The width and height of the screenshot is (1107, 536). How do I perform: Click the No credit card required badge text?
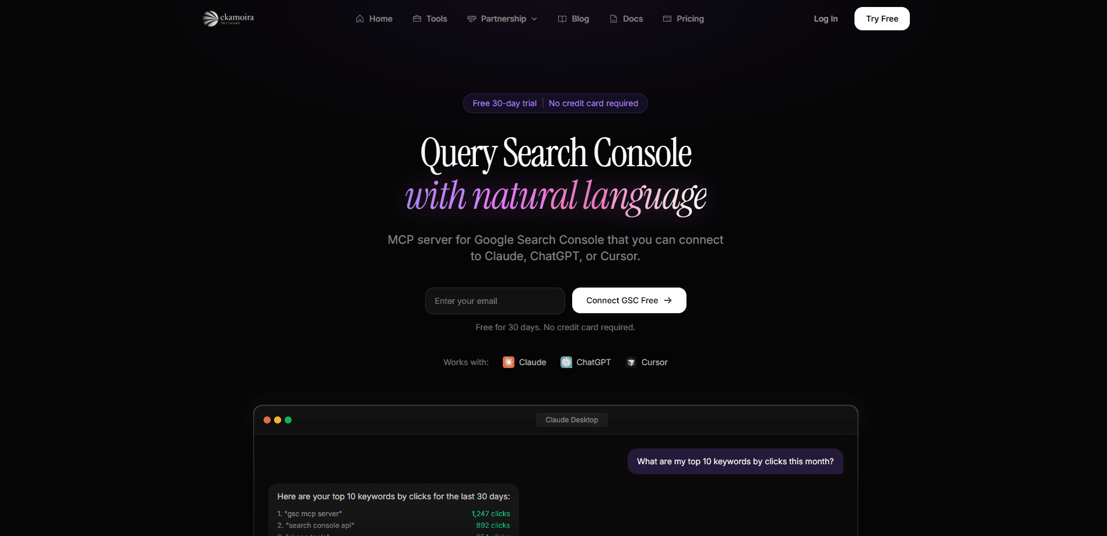pyautogui.click(x=593, y=103)
